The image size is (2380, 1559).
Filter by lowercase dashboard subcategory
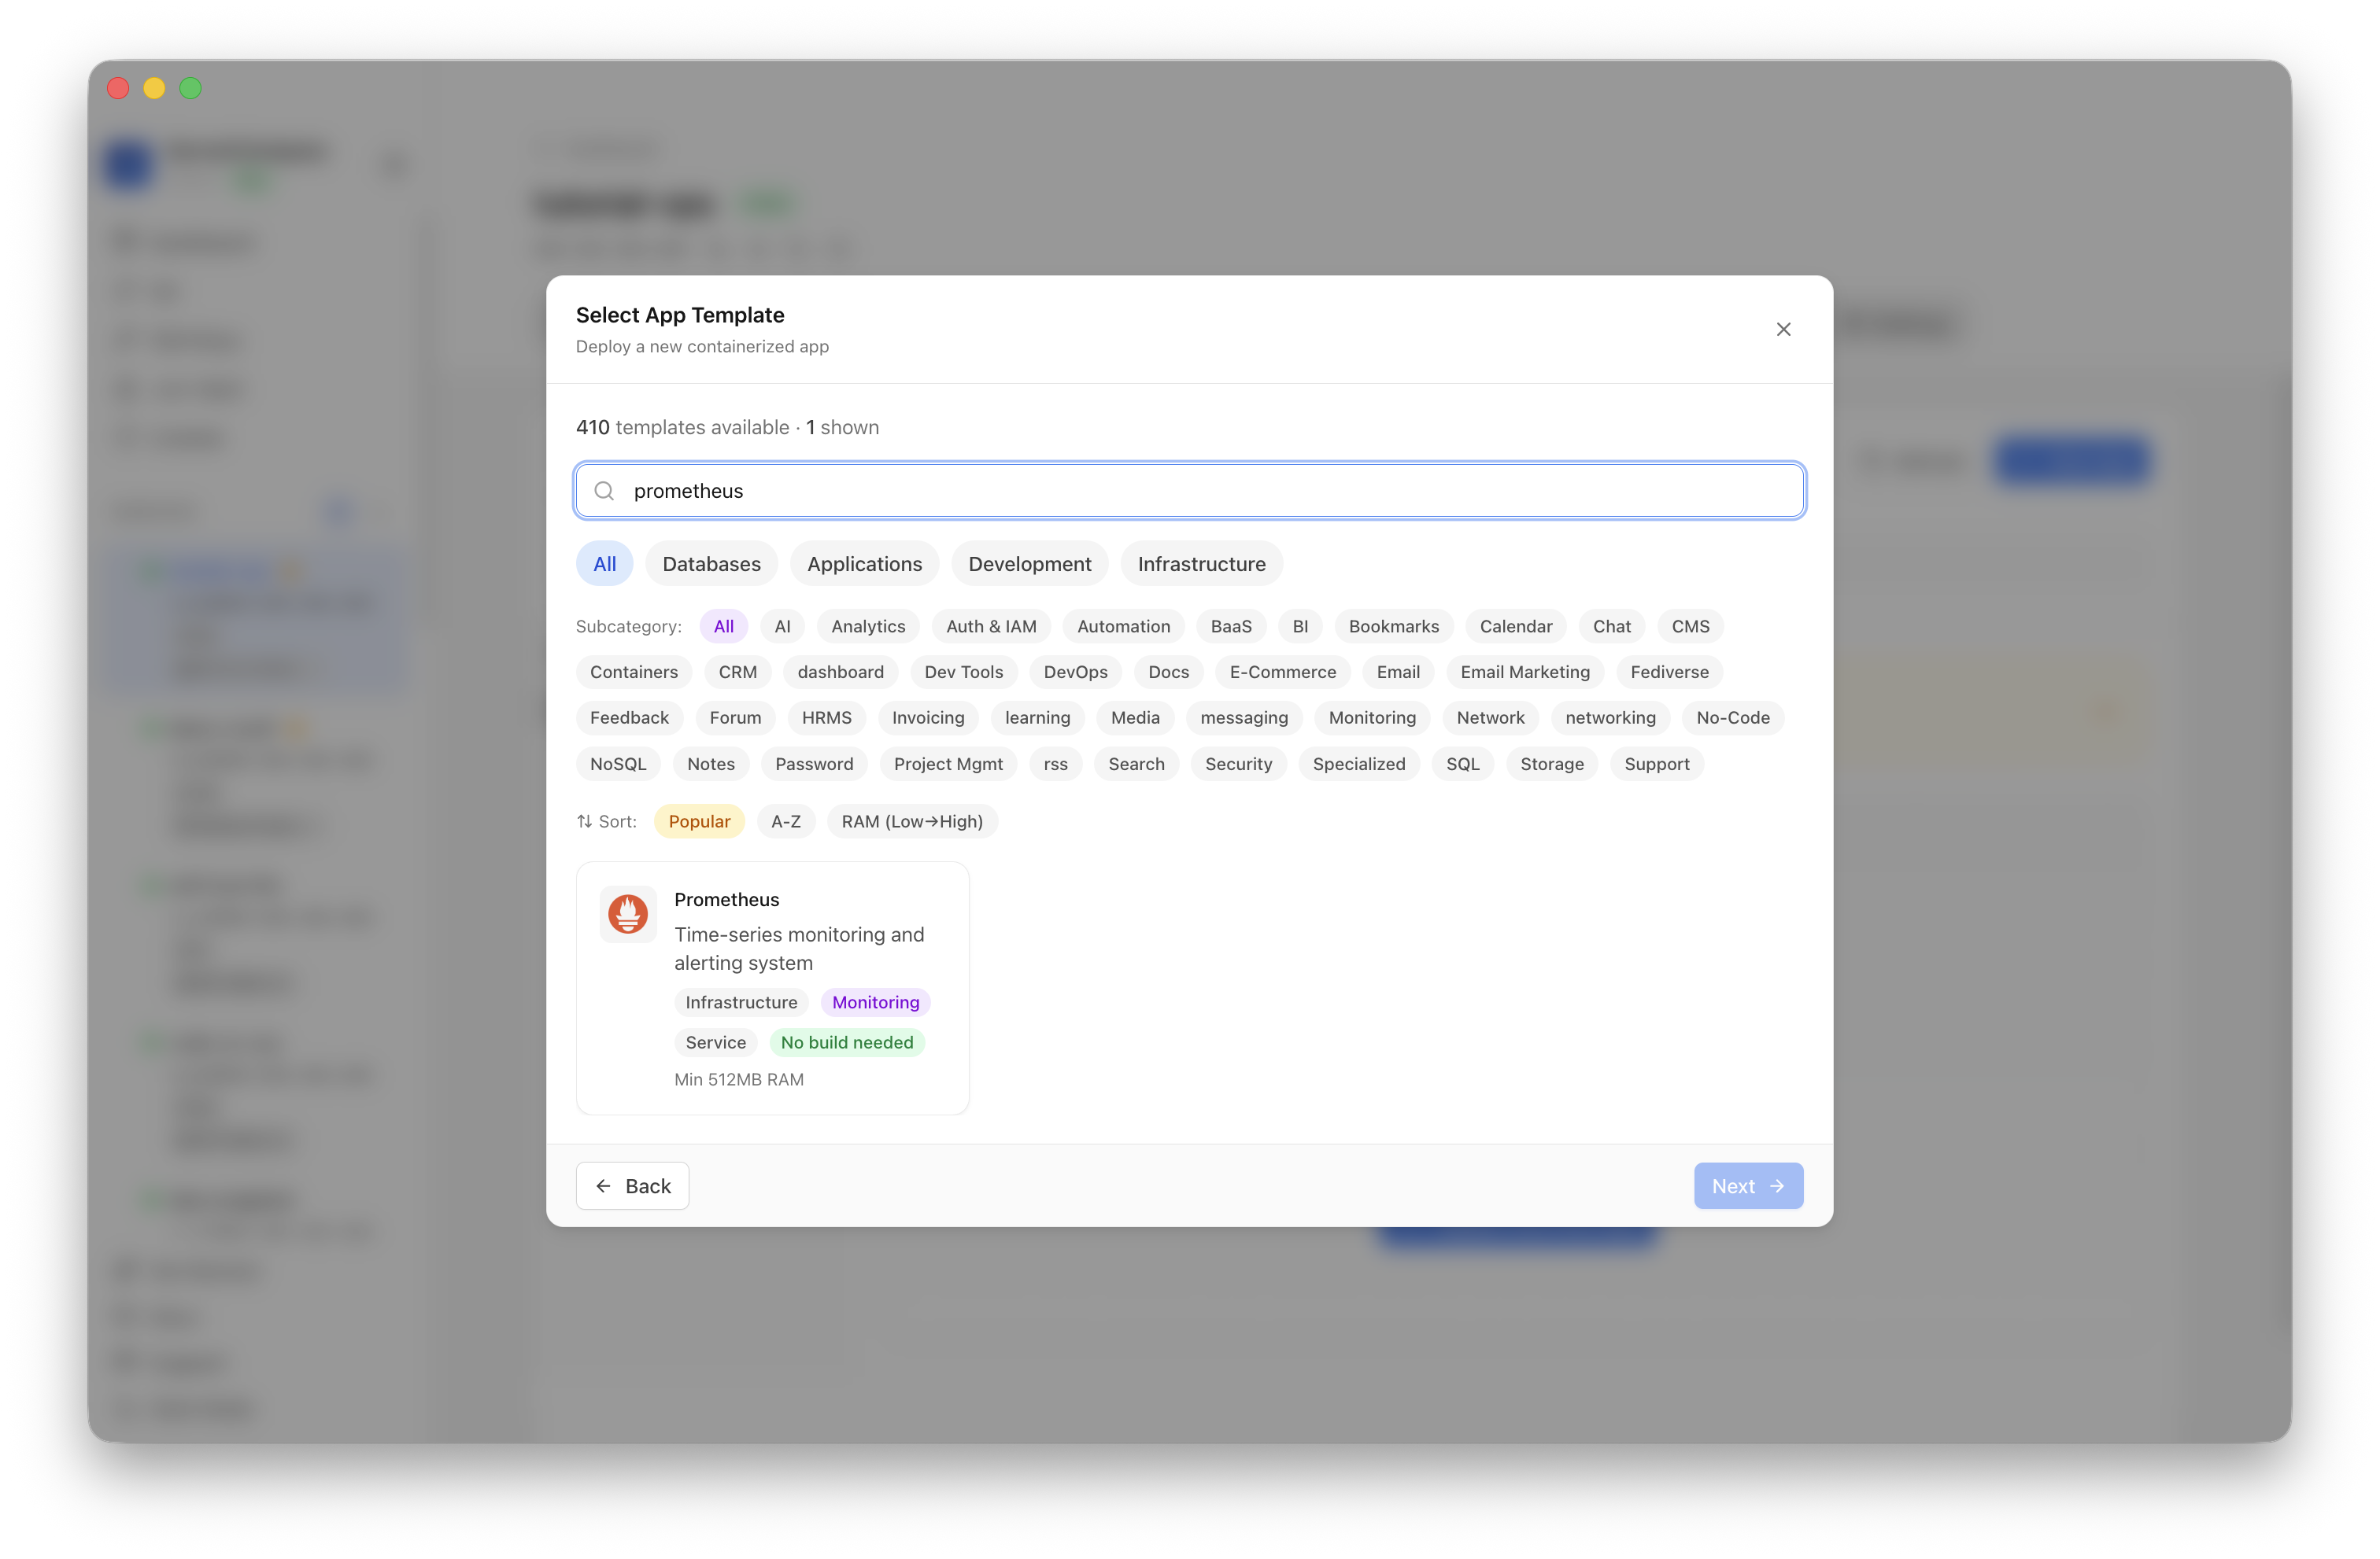pos(840,673)
